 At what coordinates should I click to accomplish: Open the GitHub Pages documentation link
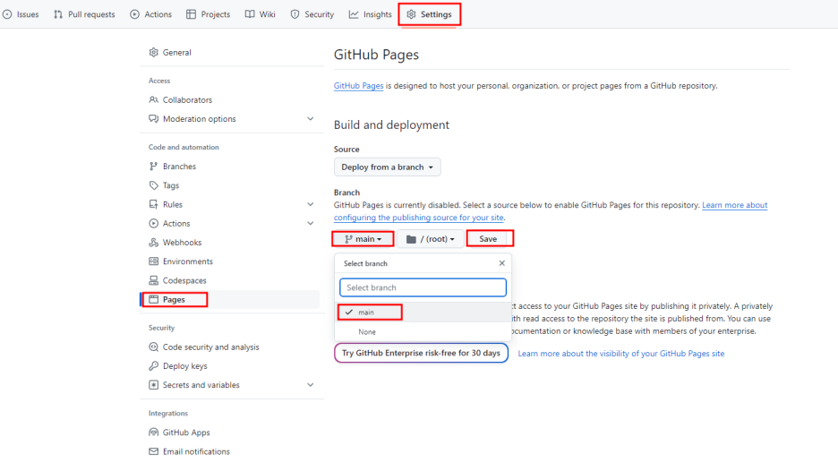(x=359, y=86)
